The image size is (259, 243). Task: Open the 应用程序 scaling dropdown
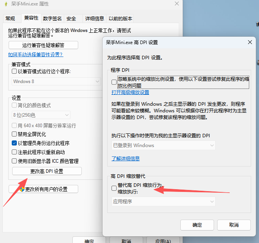click(x=164, y=202)
